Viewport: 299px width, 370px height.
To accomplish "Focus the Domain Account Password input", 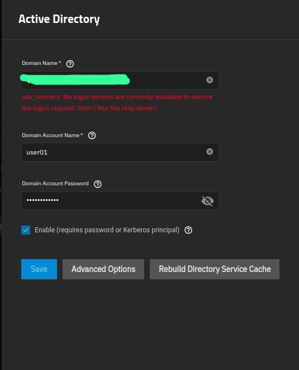I will pyautogui.click(x=120, y=200).
